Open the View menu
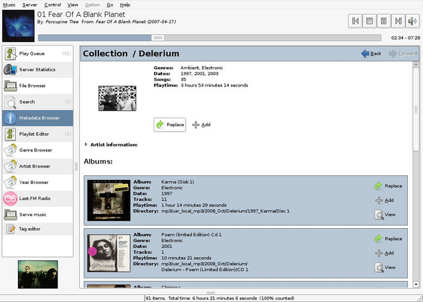Screen dimensions: 423x302 coord(73,5)
